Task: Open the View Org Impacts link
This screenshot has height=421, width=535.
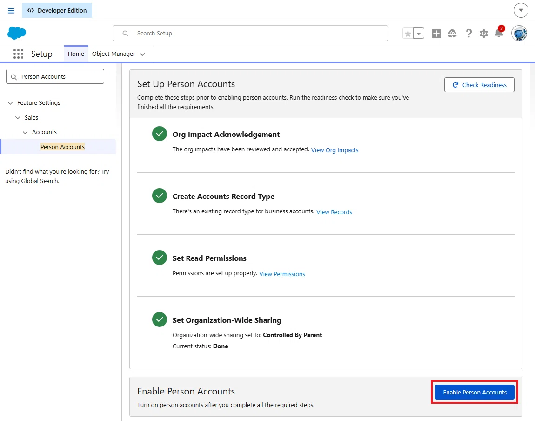Action: click(334, 150)
